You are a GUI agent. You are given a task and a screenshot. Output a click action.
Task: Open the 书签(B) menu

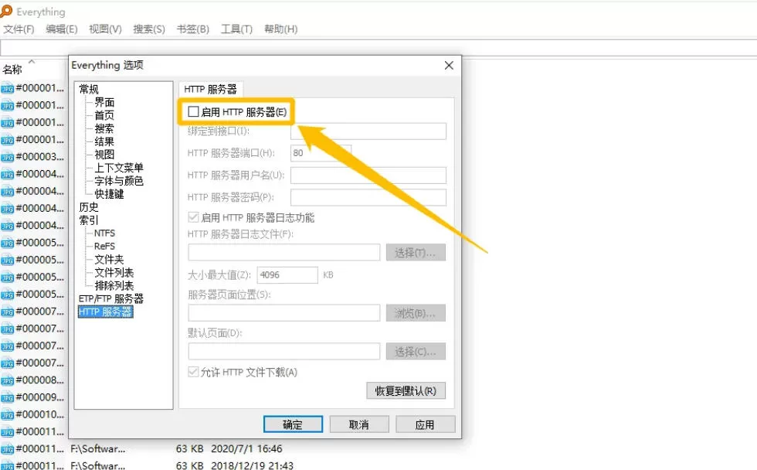[x=192, y=29]
